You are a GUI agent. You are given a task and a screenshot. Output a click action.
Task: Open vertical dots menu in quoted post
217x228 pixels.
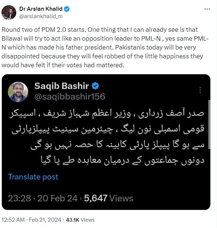pos(200,90)
